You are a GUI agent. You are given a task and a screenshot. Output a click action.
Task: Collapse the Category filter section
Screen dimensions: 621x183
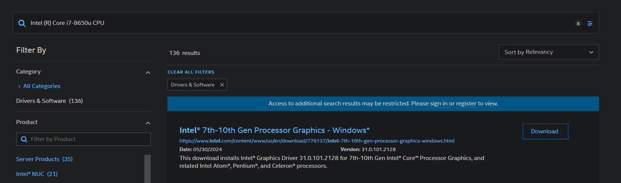(x=148, y=72)
